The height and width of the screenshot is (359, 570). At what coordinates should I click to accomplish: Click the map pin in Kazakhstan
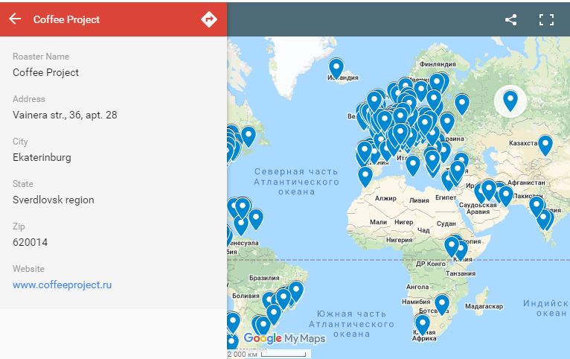click(x=545, y=144)
